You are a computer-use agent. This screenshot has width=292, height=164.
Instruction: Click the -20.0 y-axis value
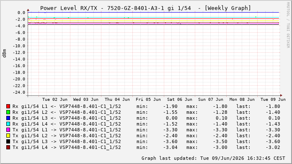point(19,79)
